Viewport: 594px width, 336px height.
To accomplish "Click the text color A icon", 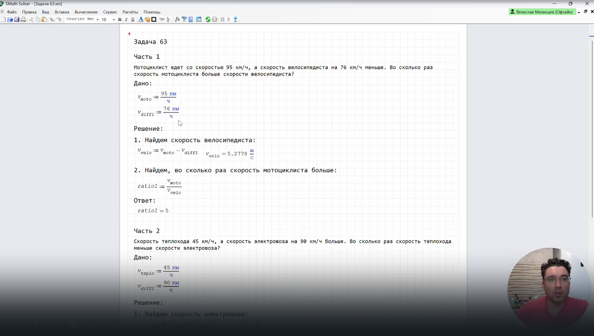I will click(x=141, y=20).
